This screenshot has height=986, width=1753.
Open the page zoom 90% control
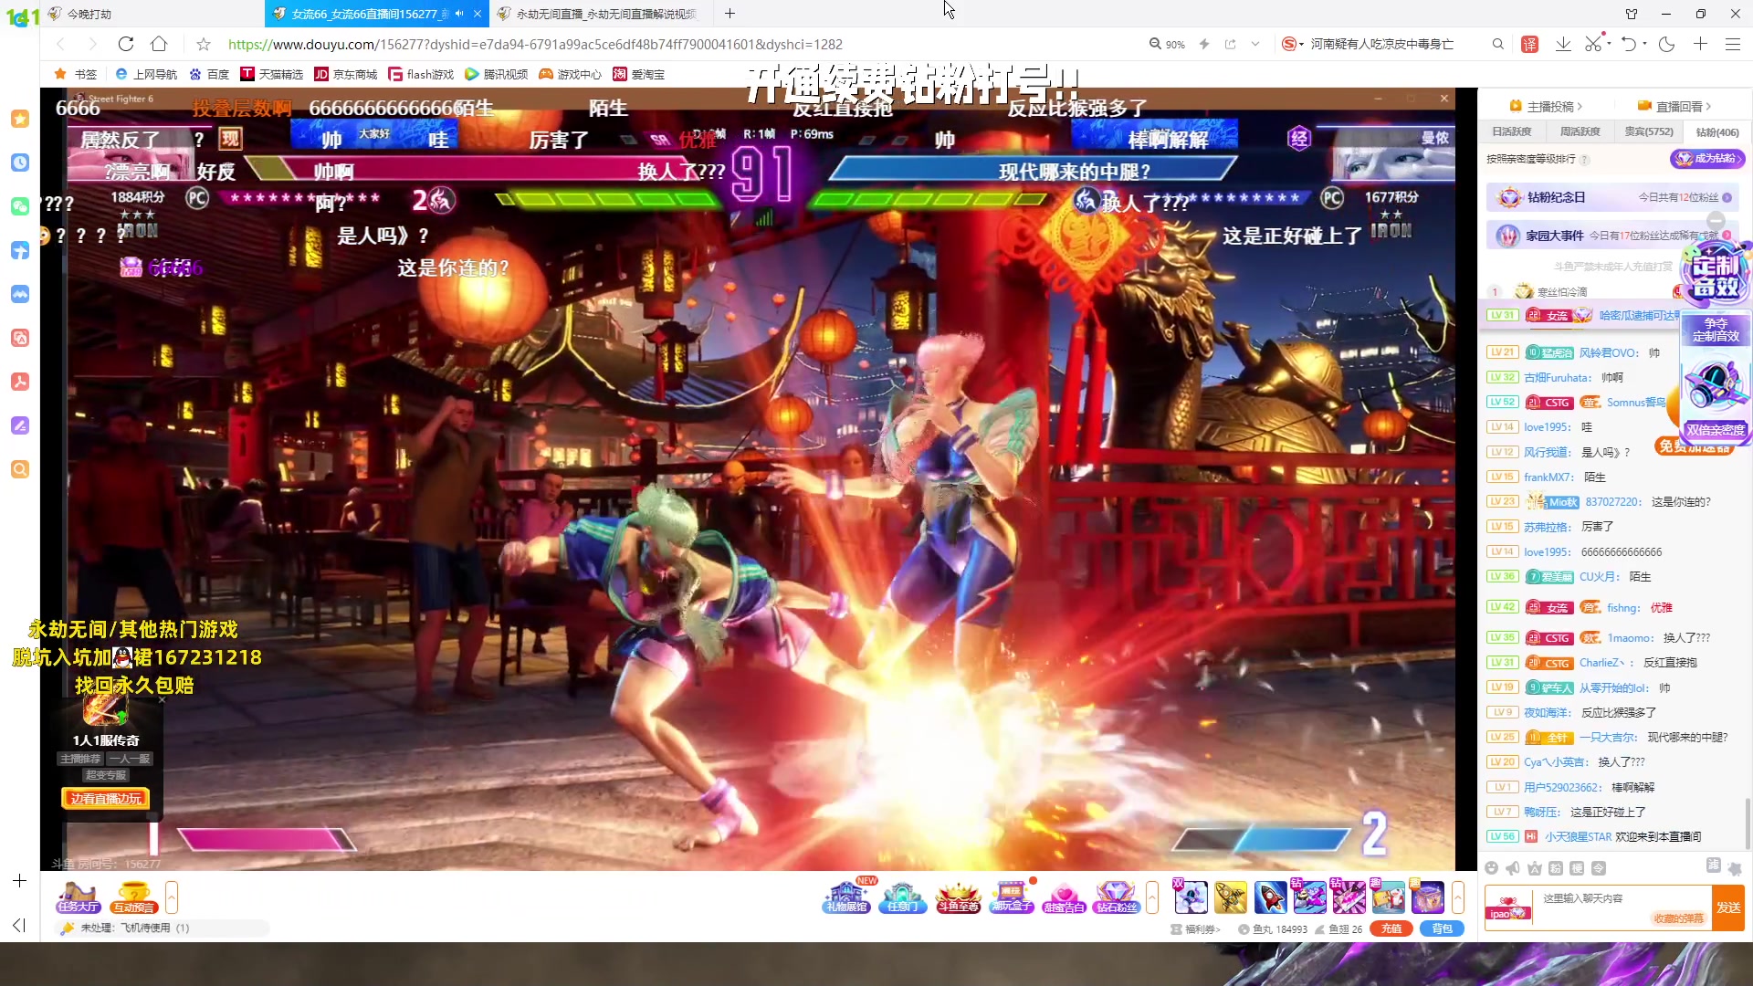(1167, 44)
